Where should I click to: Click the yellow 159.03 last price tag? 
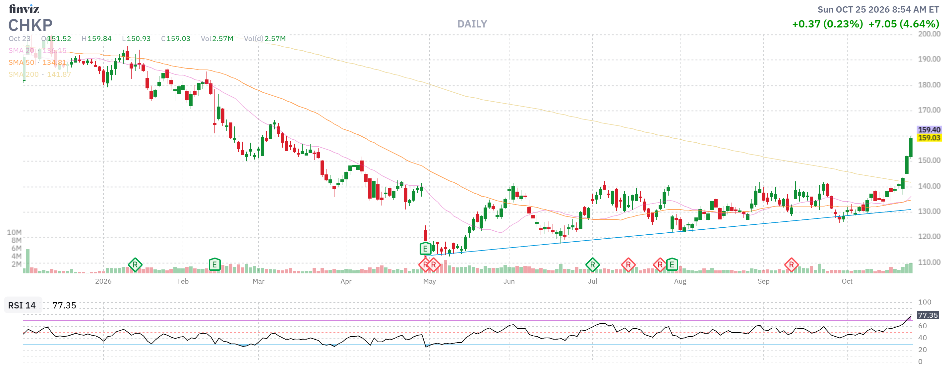tap(929, 137)
